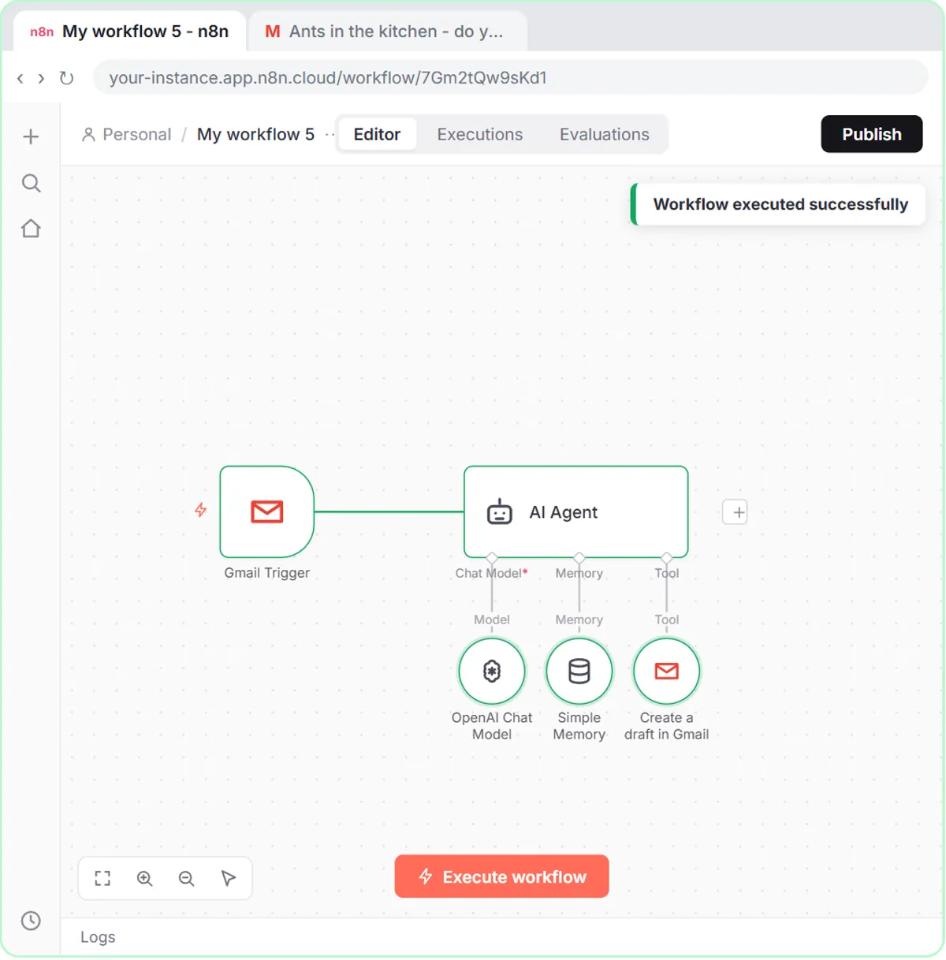Click the Tool connector diamond on AI Agent

pyautogui.click(x=667, y=558)
